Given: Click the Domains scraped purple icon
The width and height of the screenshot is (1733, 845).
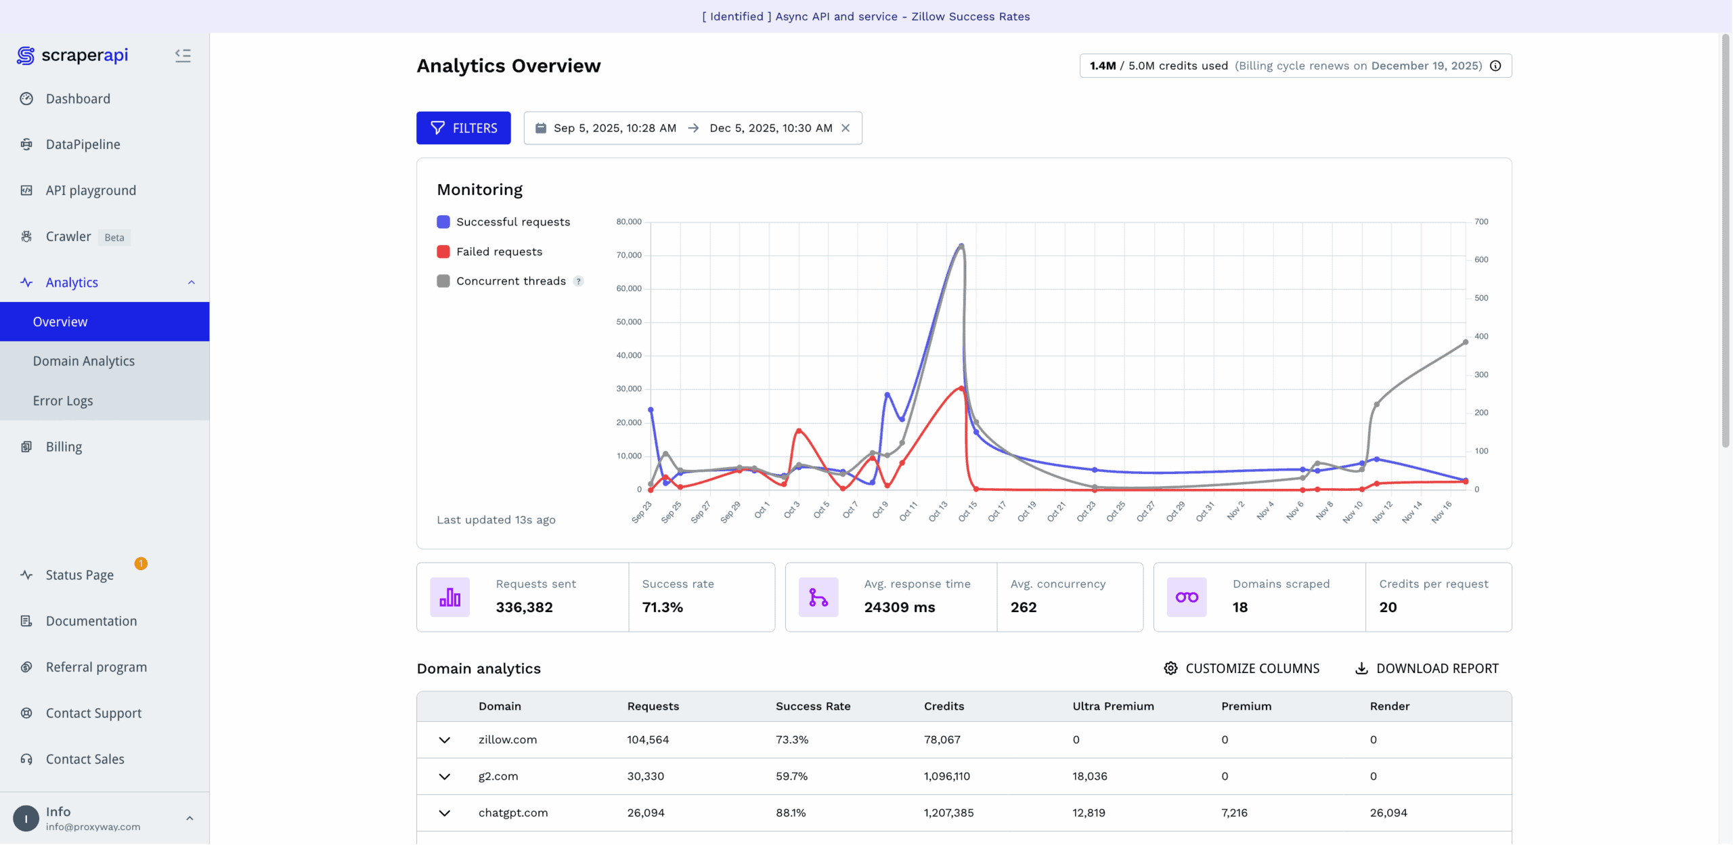Looking at the screenshot, I should point(1186,597).
